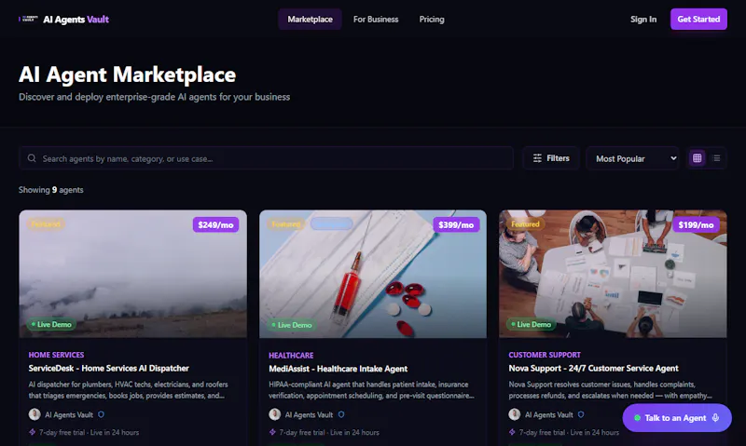Click Live Demo badge on Nova Support card

tap(532, 324)
